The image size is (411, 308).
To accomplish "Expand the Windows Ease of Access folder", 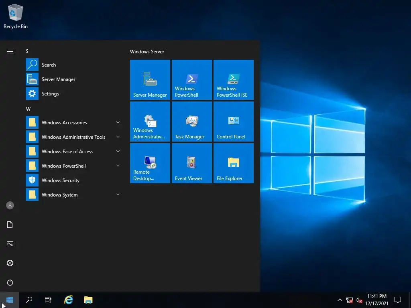I will [x=73, y=151].
